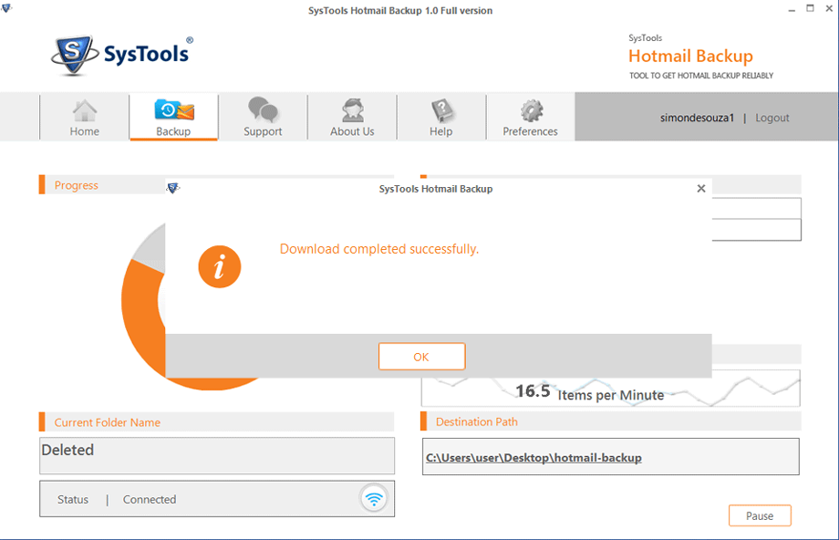Image resolution: width=839 pixels, height=540 pixels.
Task: Click the 'Connected' status text
Action: click(150, 499)
